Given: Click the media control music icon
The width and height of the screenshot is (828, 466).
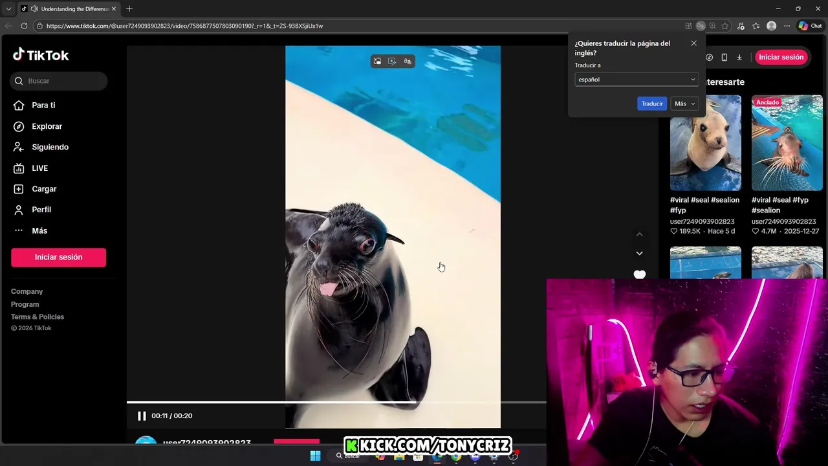Looking at the screenshot, I should coord(741,26).
